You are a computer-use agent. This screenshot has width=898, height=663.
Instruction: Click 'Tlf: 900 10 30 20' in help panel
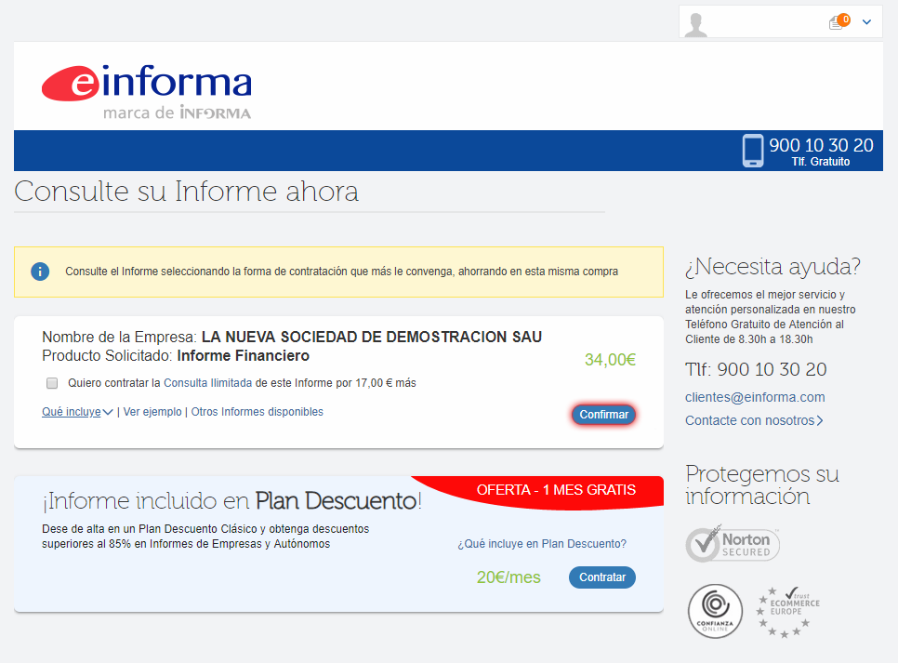tap(756, 369)
